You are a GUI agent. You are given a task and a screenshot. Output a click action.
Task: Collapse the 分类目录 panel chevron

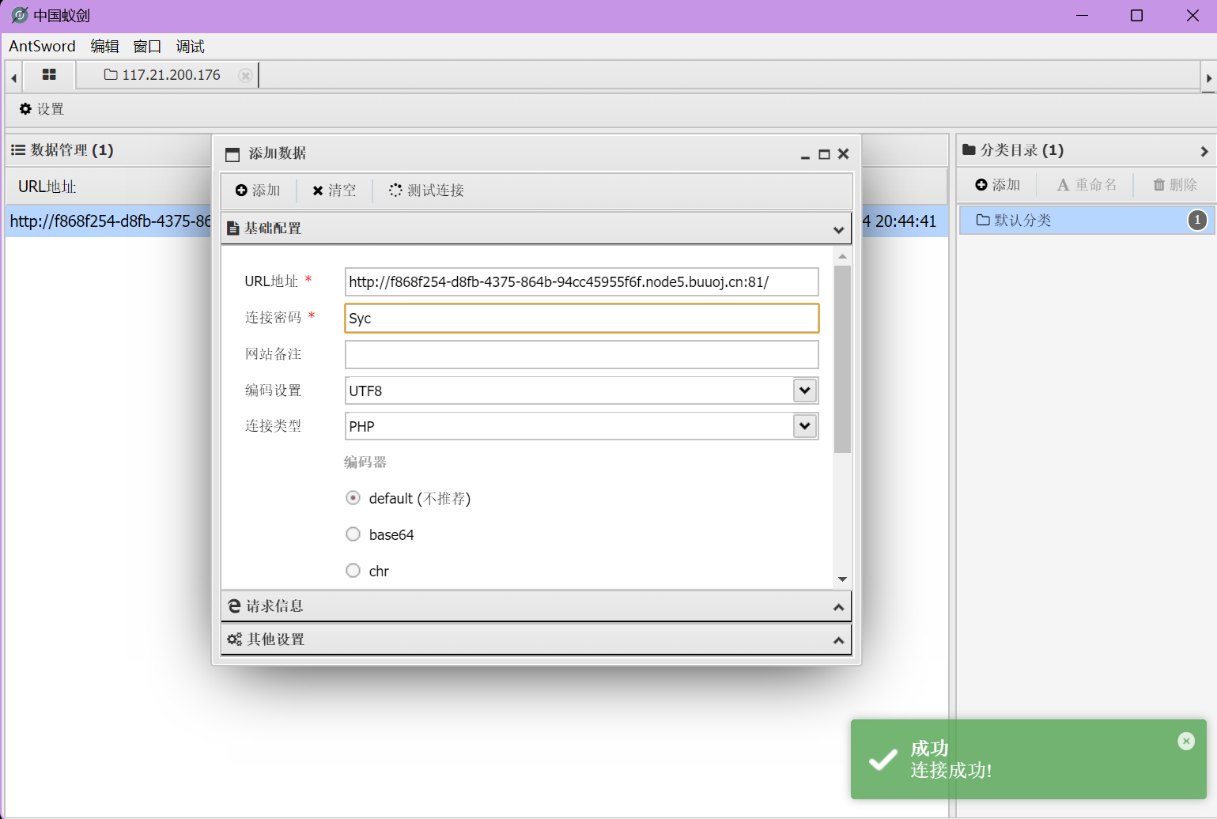(x=1204, y=151)
